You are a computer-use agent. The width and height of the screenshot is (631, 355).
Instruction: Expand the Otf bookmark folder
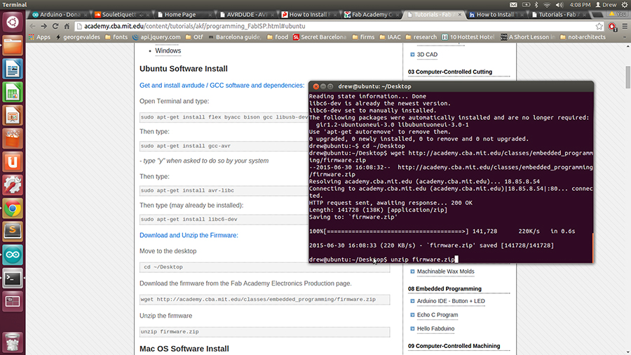194,37
